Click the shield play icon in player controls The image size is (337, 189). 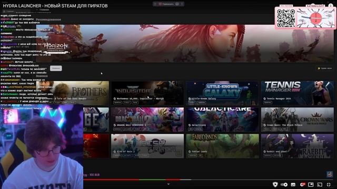pyautogui.click(x=275, y=184)
